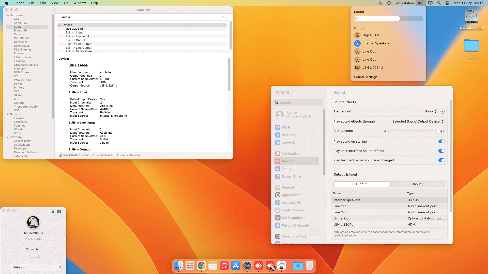Open Spotlight search in menu bar
Screen dimensions: 488x274
click(439, 3)
